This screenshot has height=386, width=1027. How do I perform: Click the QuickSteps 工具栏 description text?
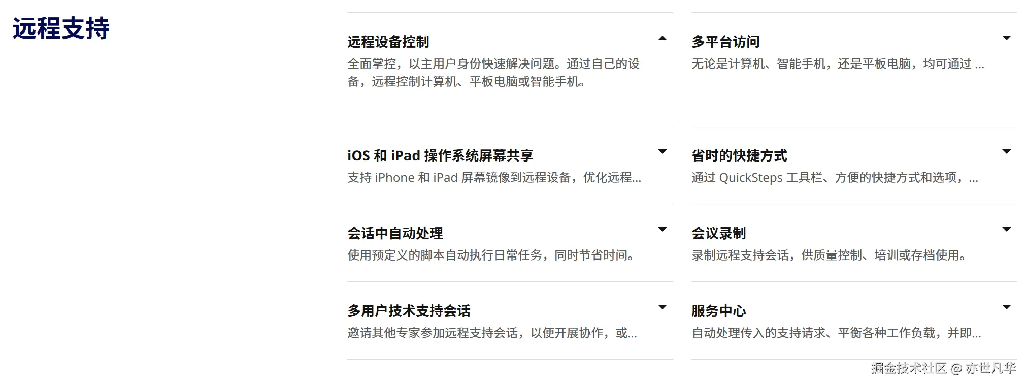click(835, 178)
